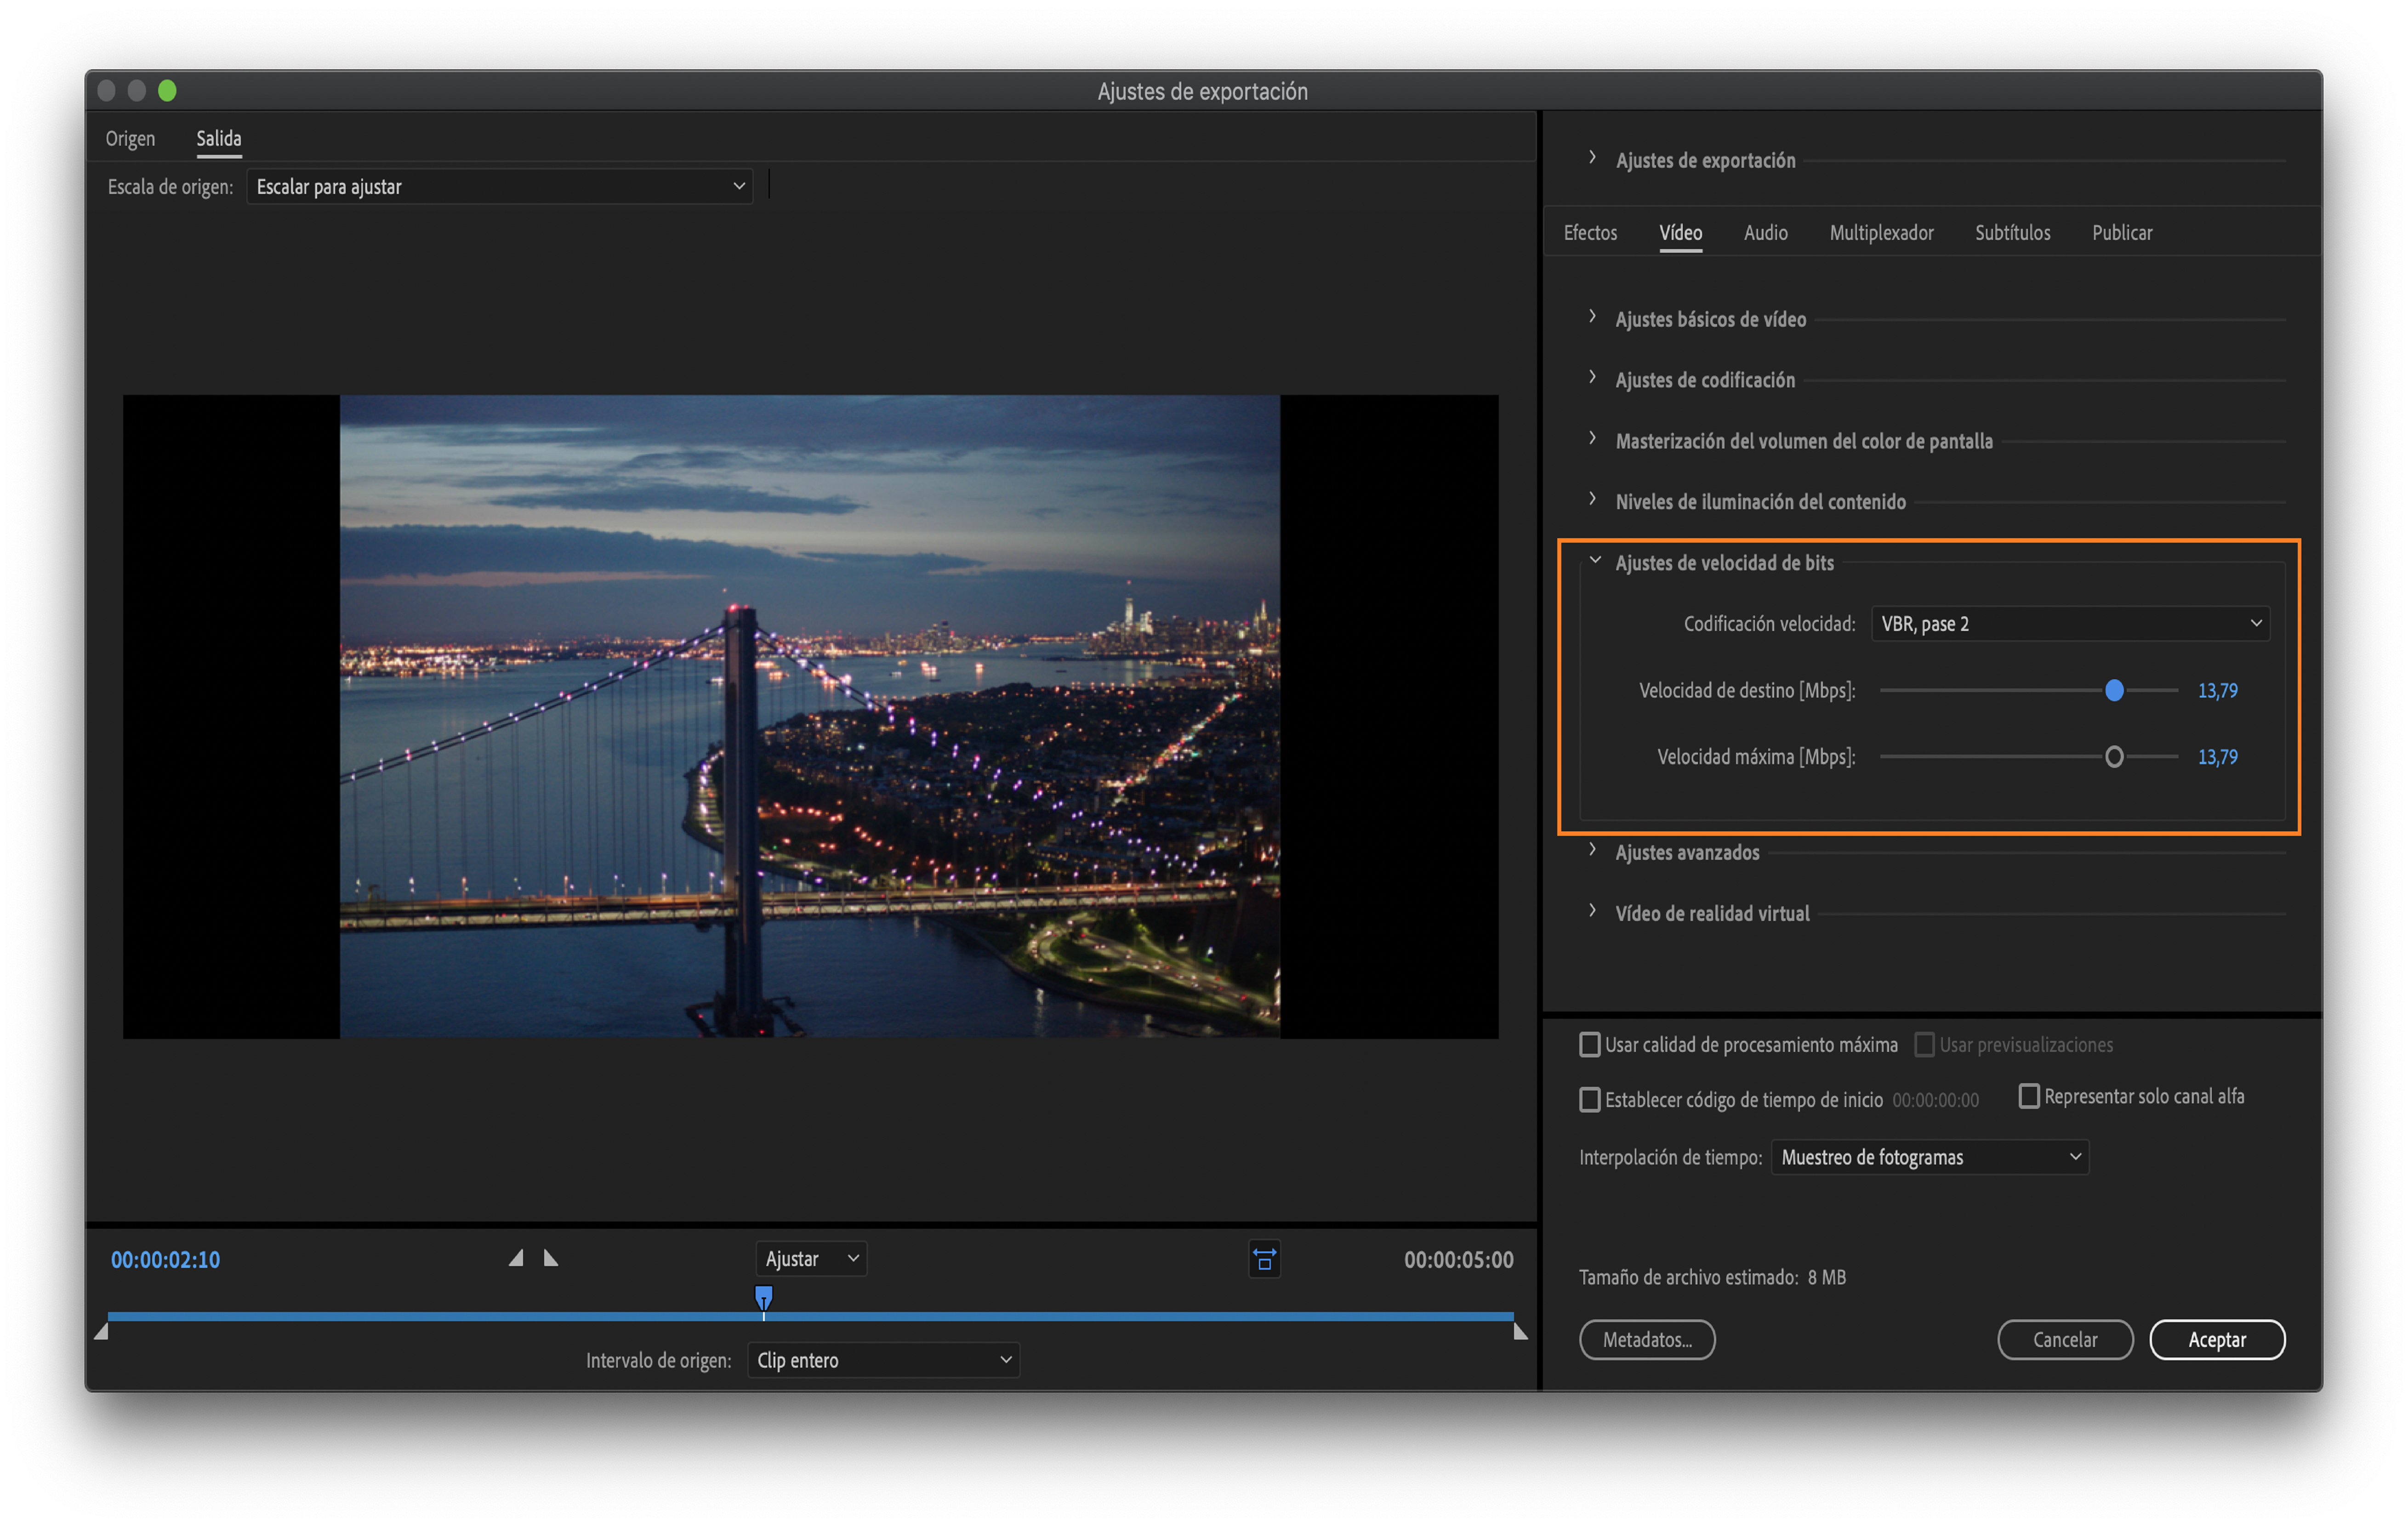
Task: Switch to the Audio tab
Action: pos(1765,232)
